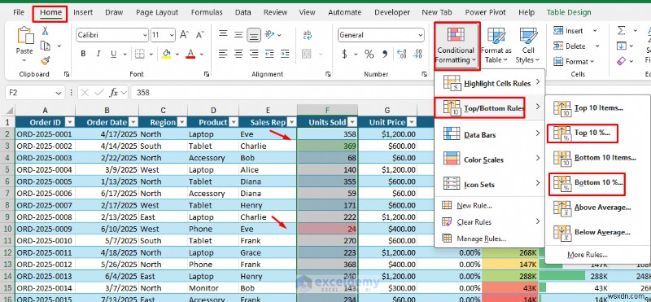Click the Orientation text angle icon
This screenshot has width=651, height=302.
[270, 34]
